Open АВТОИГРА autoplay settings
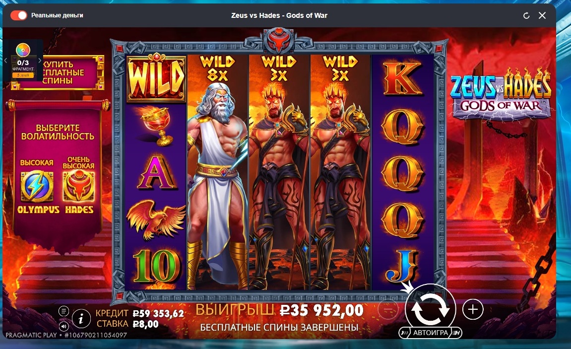Viewport: 571px width, 349px height. coord(431,333)
